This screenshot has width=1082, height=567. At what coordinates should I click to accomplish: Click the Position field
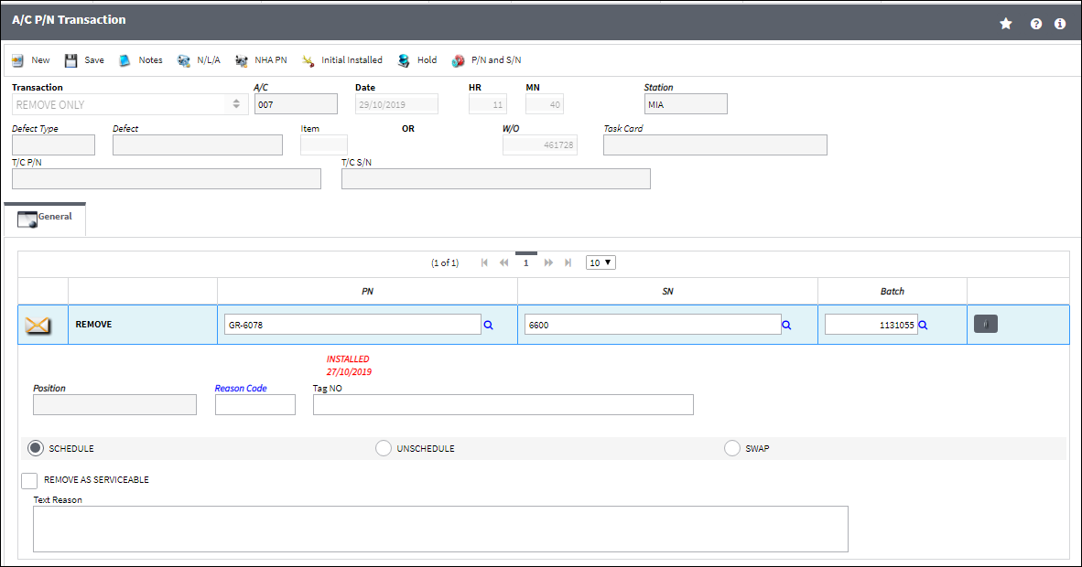pos(114,405)
